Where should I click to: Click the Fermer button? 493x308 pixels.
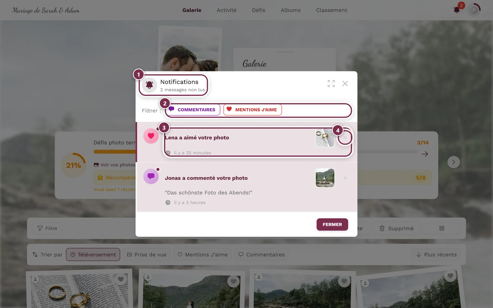pyautogui.click(x=332, y=224)
